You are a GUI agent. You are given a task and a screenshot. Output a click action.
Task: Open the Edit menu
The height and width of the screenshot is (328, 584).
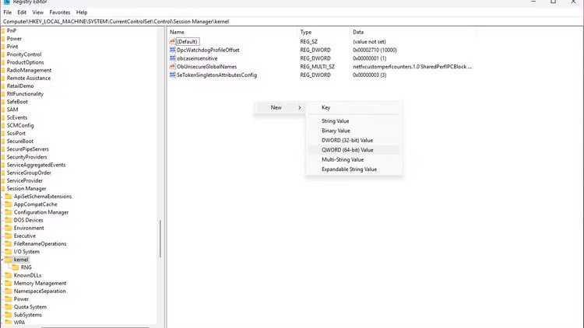tap(22, 12)
